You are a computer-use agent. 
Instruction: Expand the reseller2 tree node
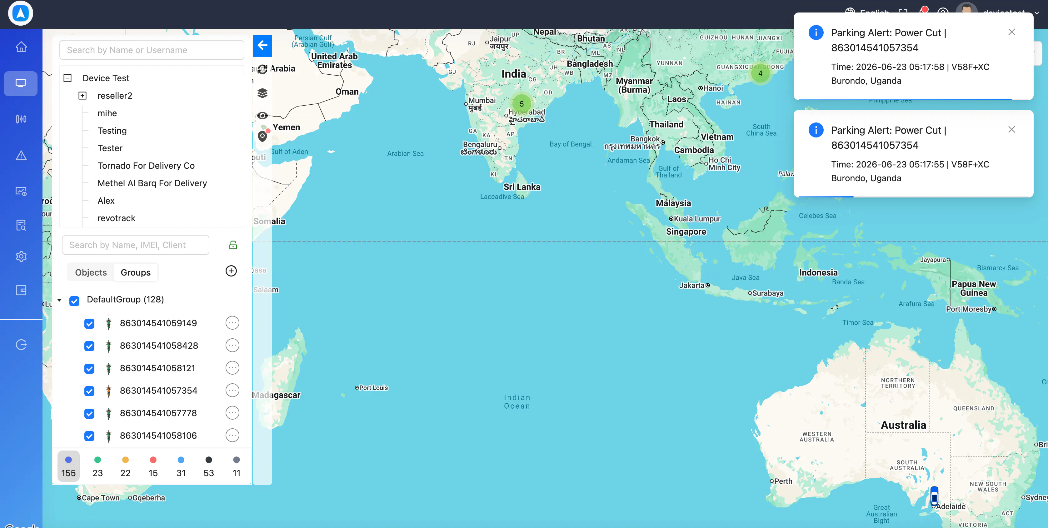(82, 96)
